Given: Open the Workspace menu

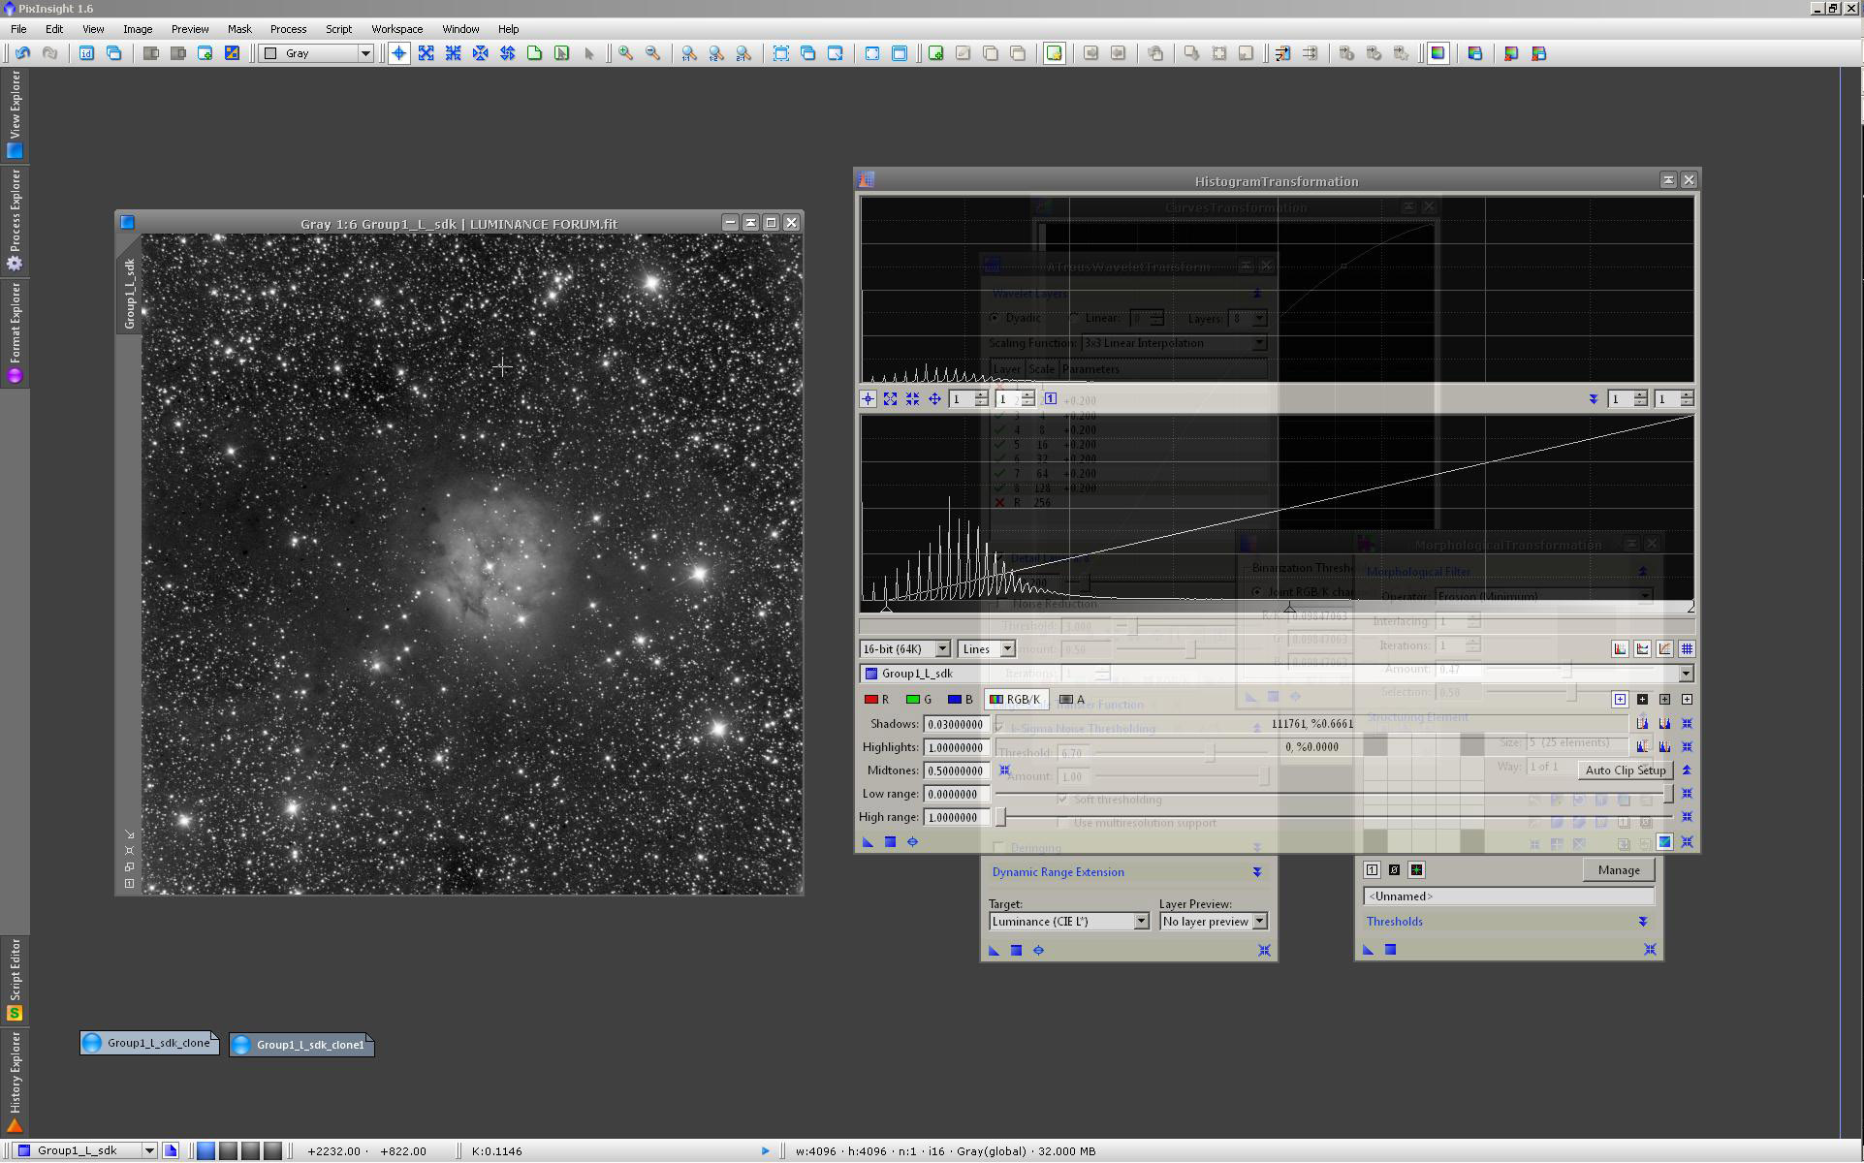Looking at the screenshot, I should pos(396,29).
